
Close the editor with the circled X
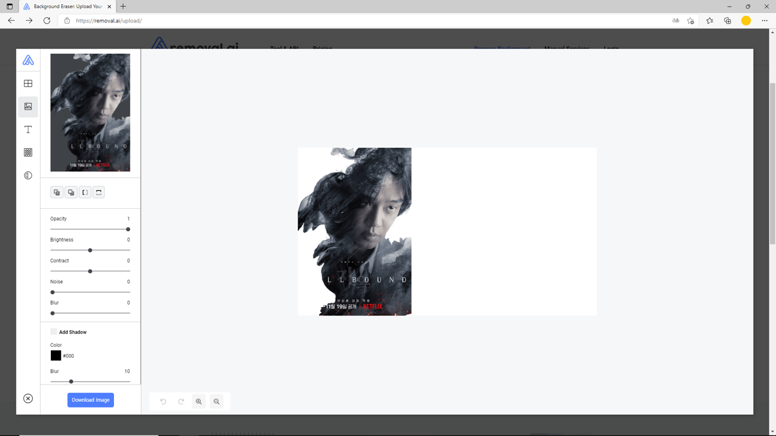(x=28, y=398)
